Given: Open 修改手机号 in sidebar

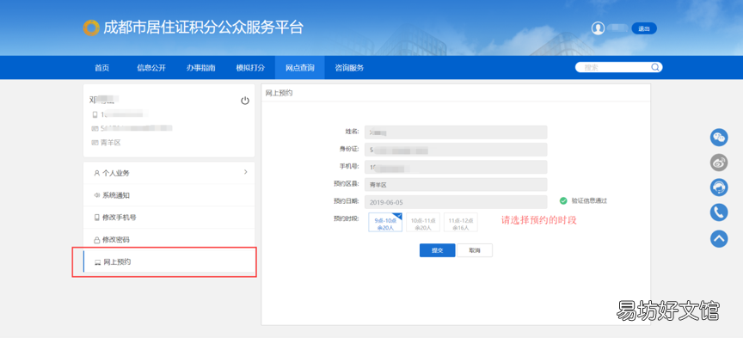Looking at the screenshot, I should (x=169, y=218).
